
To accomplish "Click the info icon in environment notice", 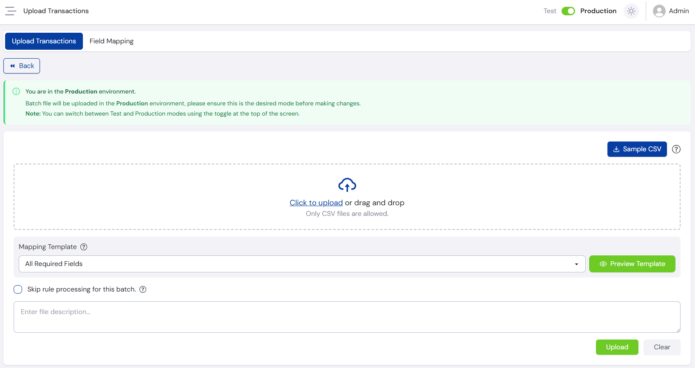I will [16, 91].
